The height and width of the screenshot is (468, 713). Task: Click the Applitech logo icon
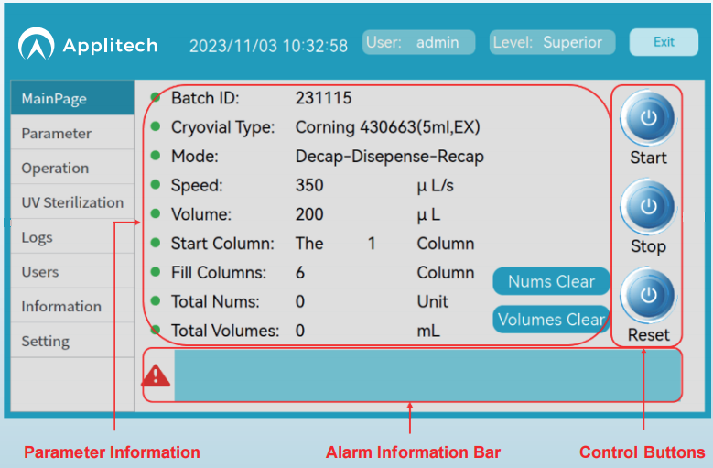click(37, 45)
